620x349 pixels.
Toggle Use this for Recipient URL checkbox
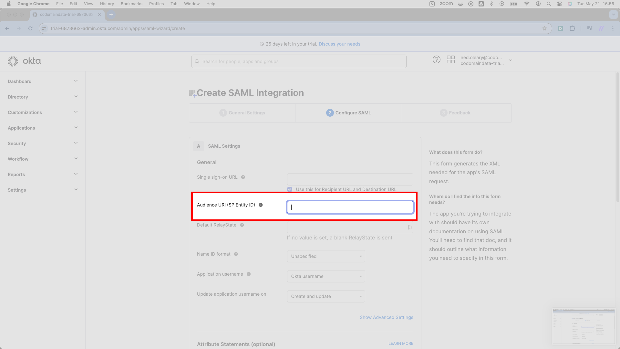pos(290,189)
